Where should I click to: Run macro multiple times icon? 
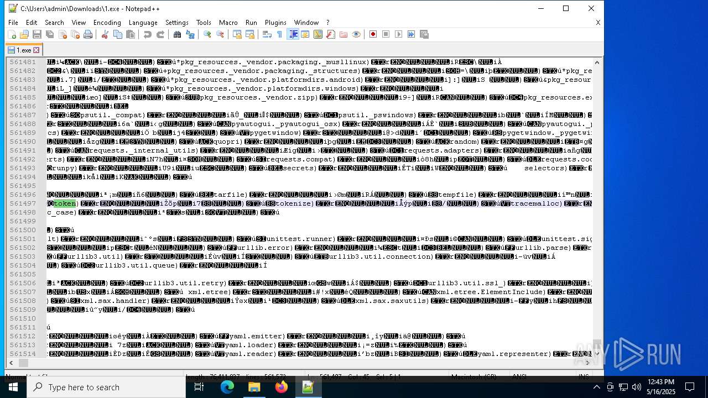pyautogui.click(x=411, y=34)
